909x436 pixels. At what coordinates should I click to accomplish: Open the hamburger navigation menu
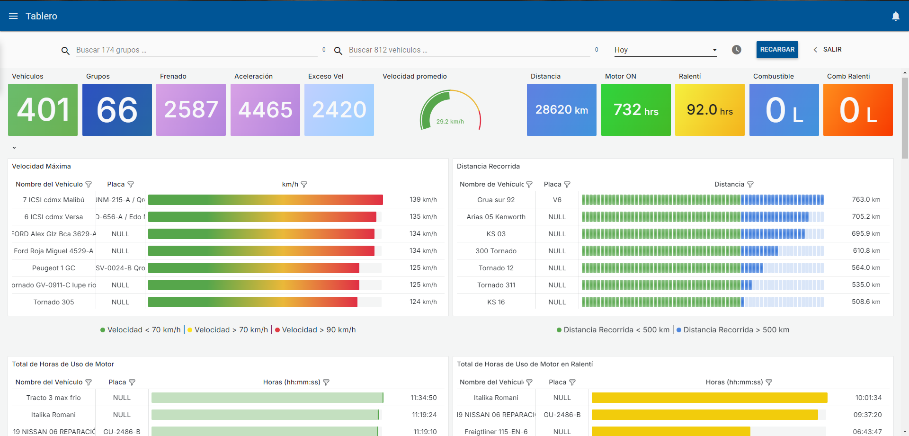pyautogui.click(x=13, y=16)
